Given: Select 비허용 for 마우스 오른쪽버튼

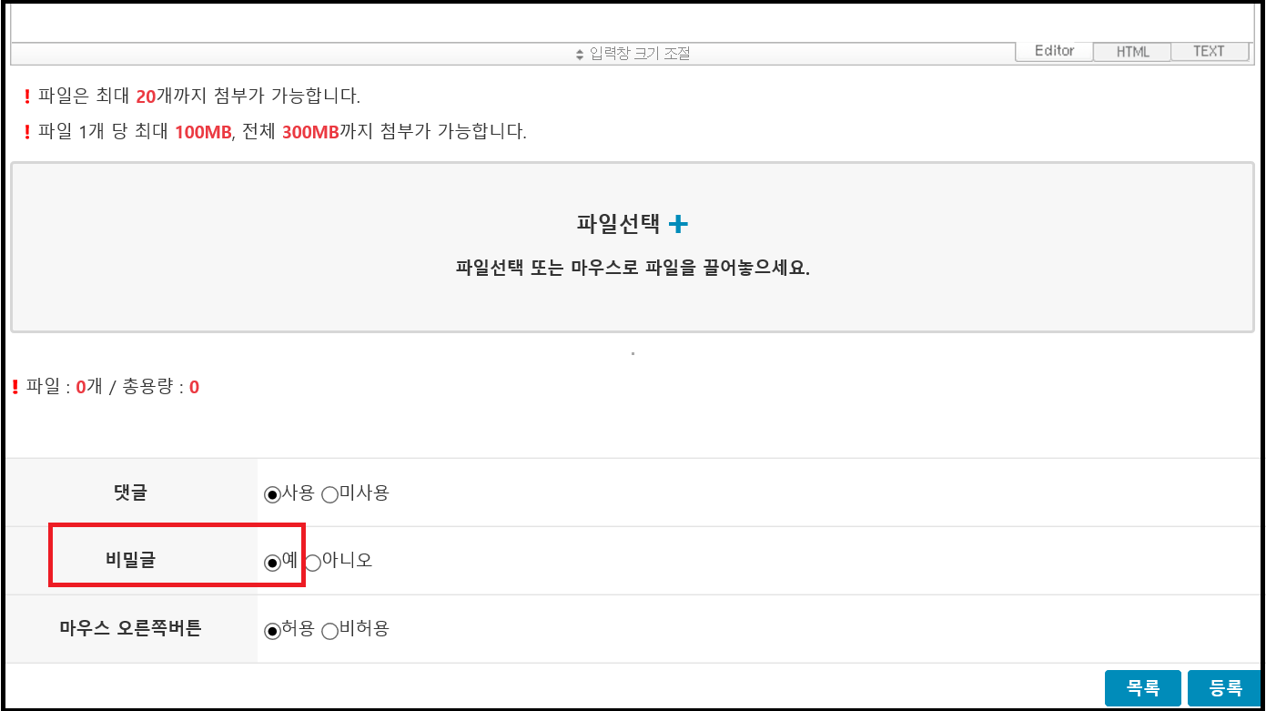Looking at the screenshot, I should coord(329,631).
